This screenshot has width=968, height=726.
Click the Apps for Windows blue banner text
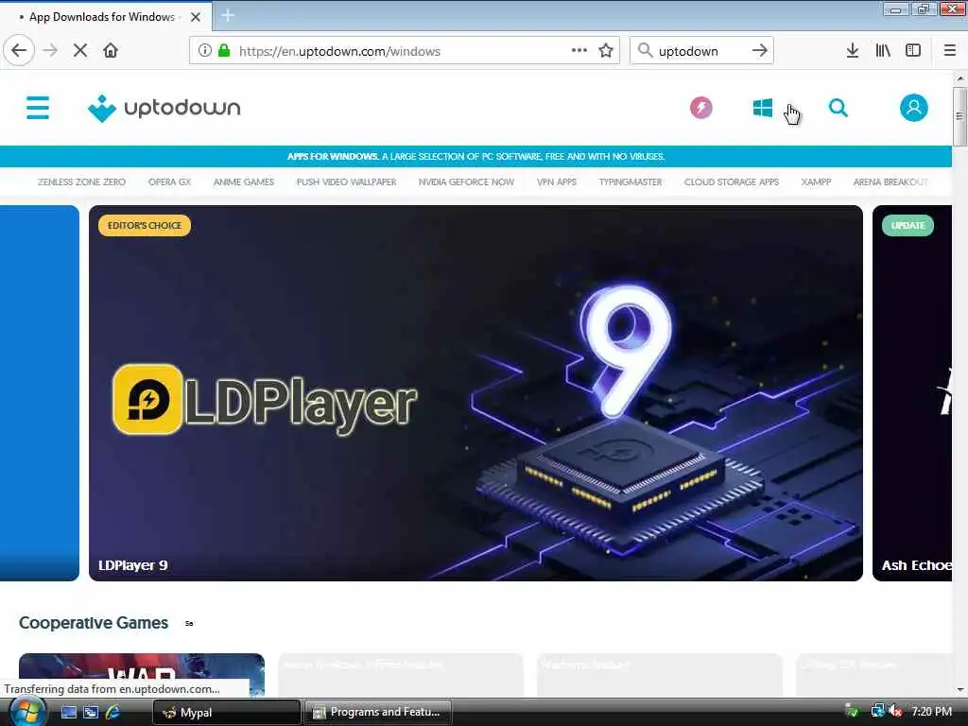(475, 157)
